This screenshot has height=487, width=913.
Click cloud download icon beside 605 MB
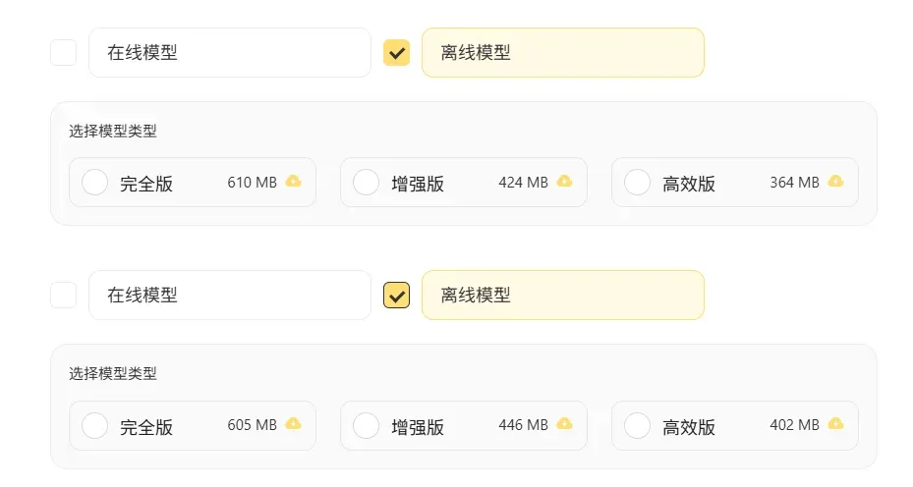294,424
